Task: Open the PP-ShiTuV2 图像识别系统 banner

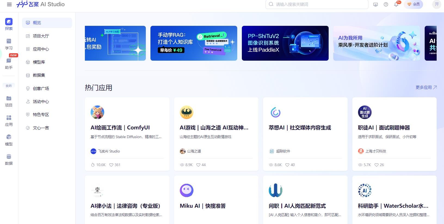Action: tap(285, 43)
